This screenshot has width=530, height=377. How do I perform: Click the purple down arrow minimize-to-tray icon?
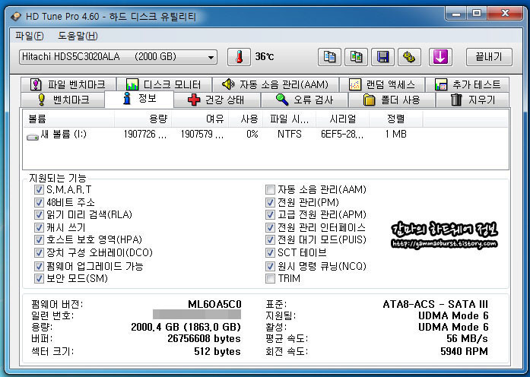pyautogui.click(x=440, y=57)
